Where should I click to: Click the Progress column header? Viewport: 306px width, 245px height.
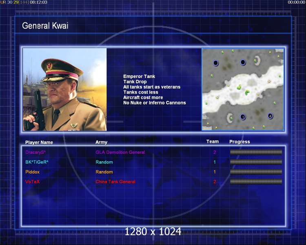click(239, 142)
